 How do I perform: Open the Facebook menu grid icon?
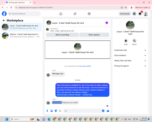134,14
